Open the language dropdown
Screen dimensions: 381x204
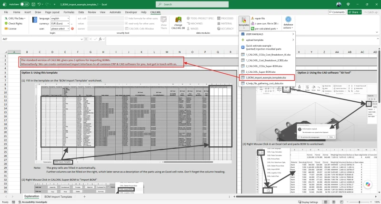coord(68,19)
